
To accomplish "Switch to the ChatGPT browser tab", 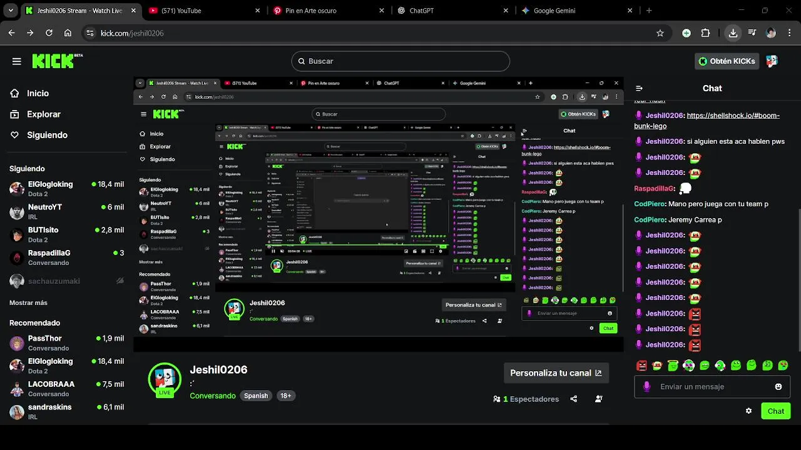I will tap(452, 11).
